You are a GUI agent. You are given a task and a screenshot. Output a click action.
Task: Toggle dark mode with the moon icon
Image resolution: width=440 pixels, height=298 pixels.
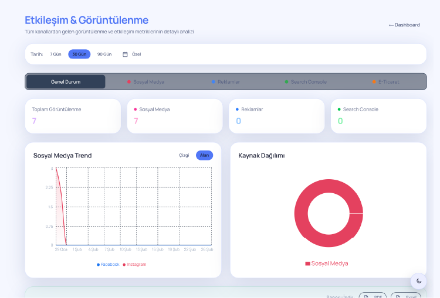(418, 281)
